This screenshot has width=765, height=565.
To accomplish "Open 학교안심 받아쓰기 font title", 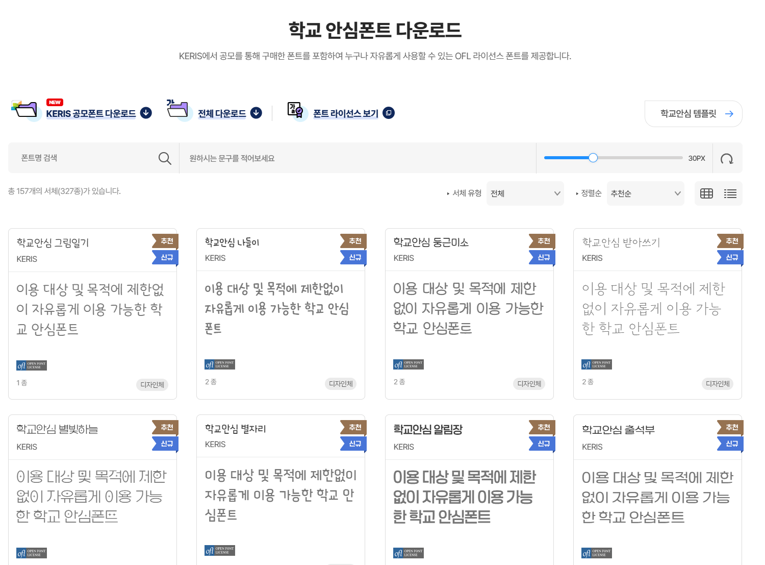I will point(621,242).
